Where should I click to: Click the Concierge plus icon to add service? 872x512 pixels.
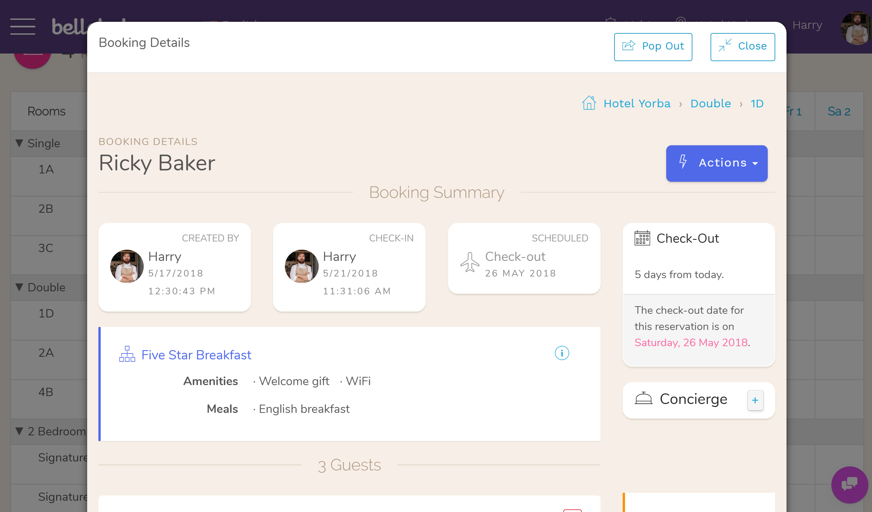click(x=754, y=400)
